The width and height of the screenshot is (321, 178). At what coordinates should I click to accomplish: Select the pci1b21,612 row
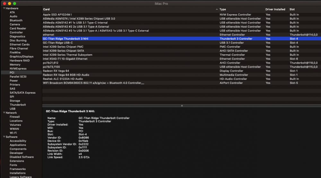pos(182,63)
